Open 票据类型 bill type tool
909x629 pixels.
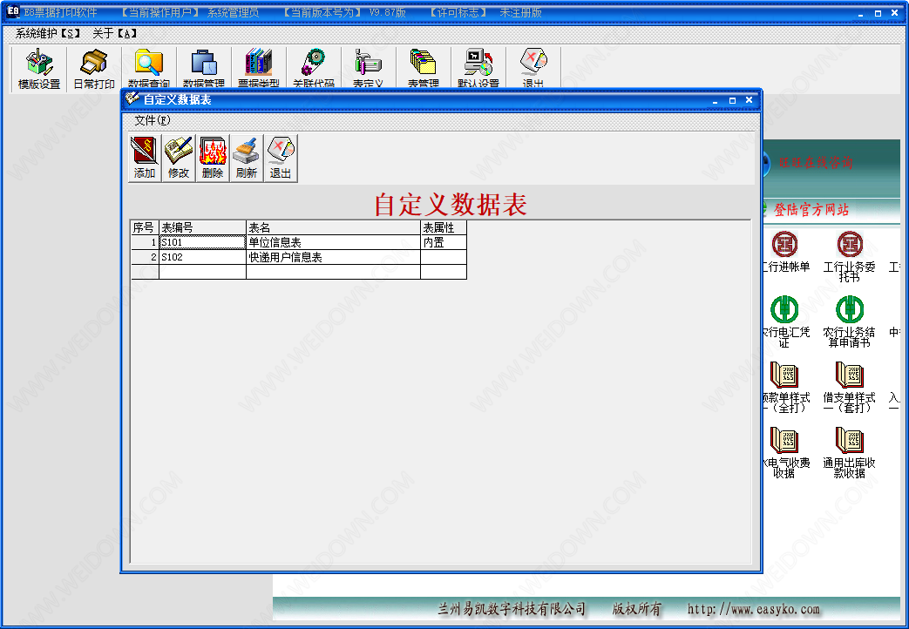259,69
